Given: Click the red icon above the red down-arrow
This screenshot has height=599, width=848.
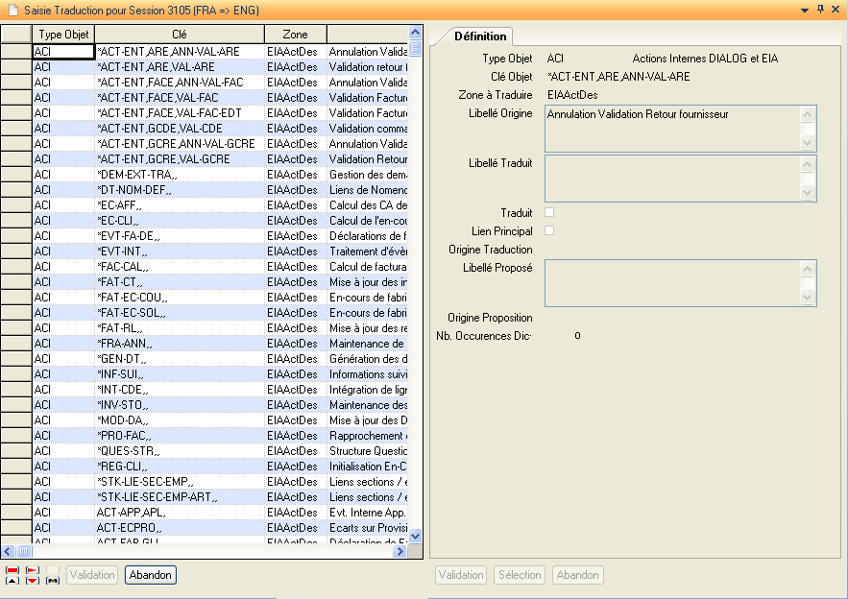Looking at the screenshot, I should (32, 569).
